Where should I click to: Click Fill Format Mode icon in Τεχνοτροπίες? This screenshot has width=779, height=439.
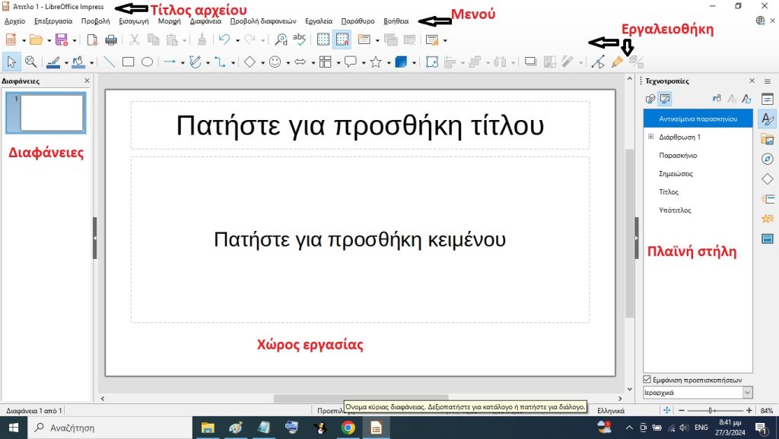717,99
